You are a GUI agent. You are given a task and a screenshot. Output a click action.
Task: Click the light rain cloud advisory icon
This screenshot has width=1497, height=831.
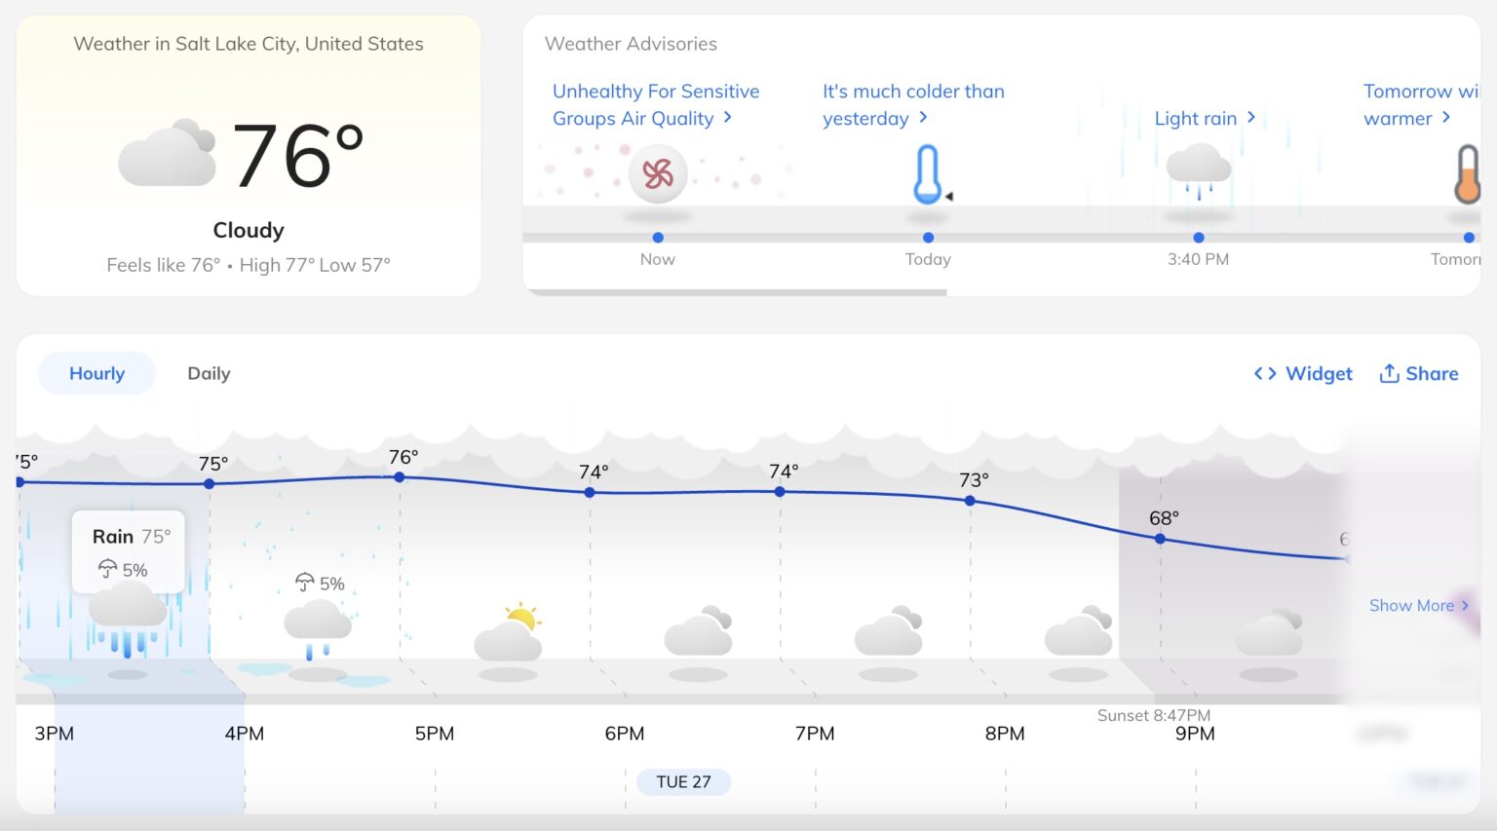pyautogui.click(x=1198, y=166)
